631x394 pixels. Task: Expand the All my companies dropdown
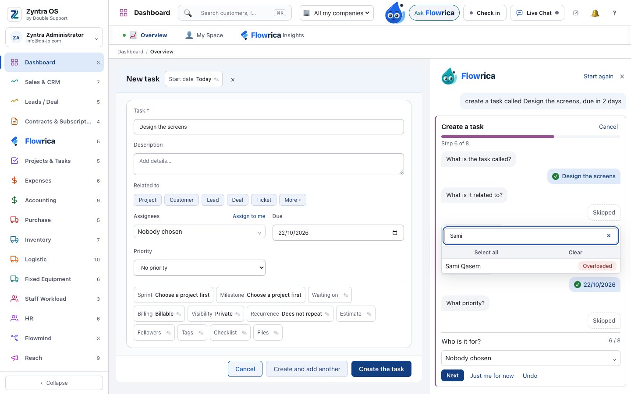point(337,13)
